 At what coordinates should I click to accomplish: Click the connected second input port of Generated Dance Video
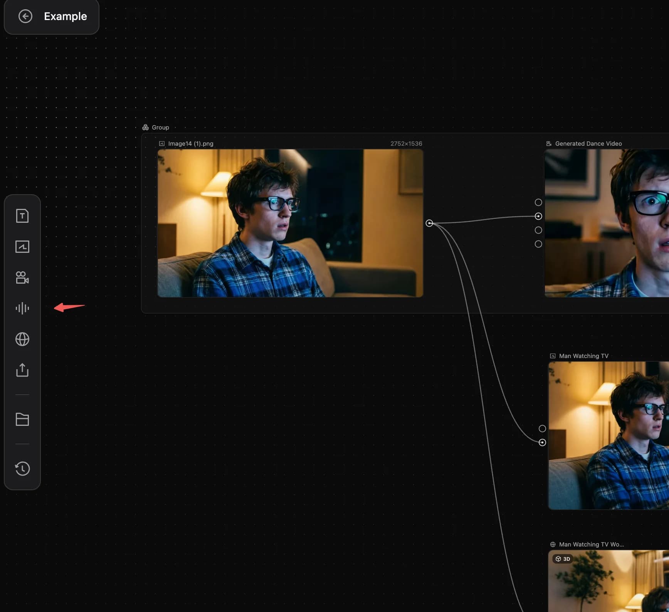[x=538, y=216]
